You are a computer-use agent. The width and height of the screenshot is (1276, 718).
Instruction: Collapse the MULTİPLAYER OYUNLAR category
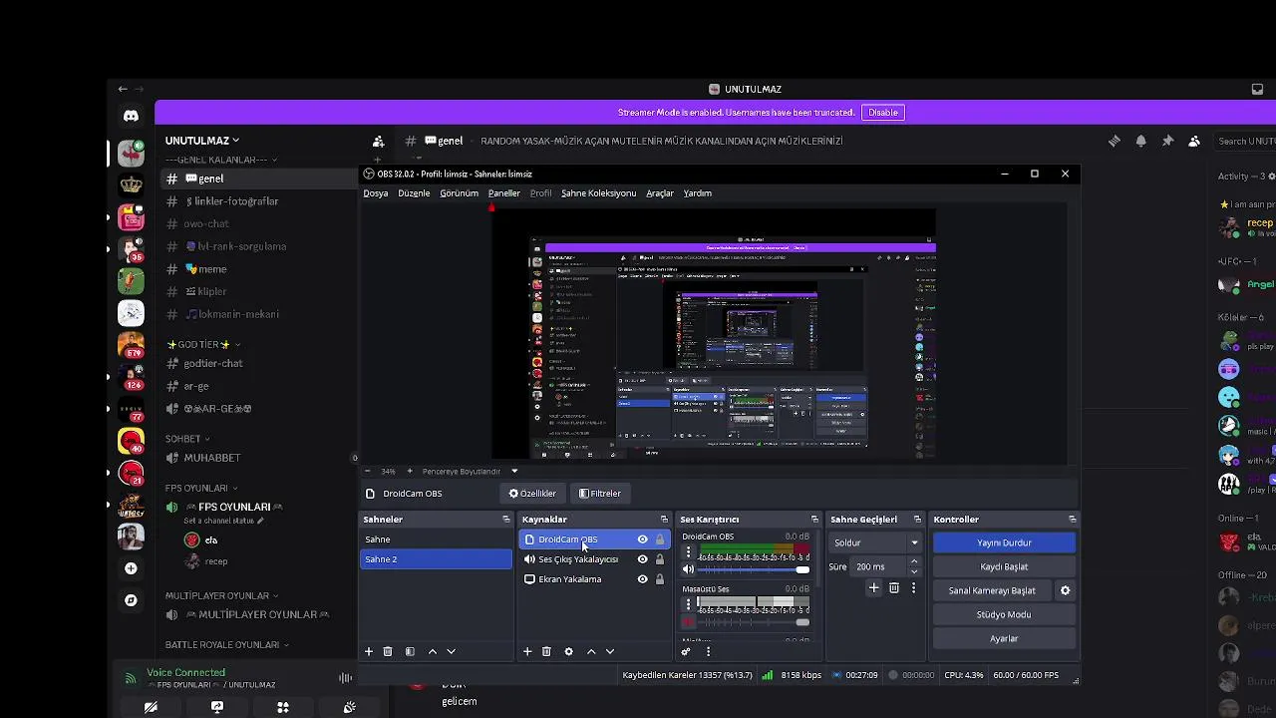click(221, 595)
